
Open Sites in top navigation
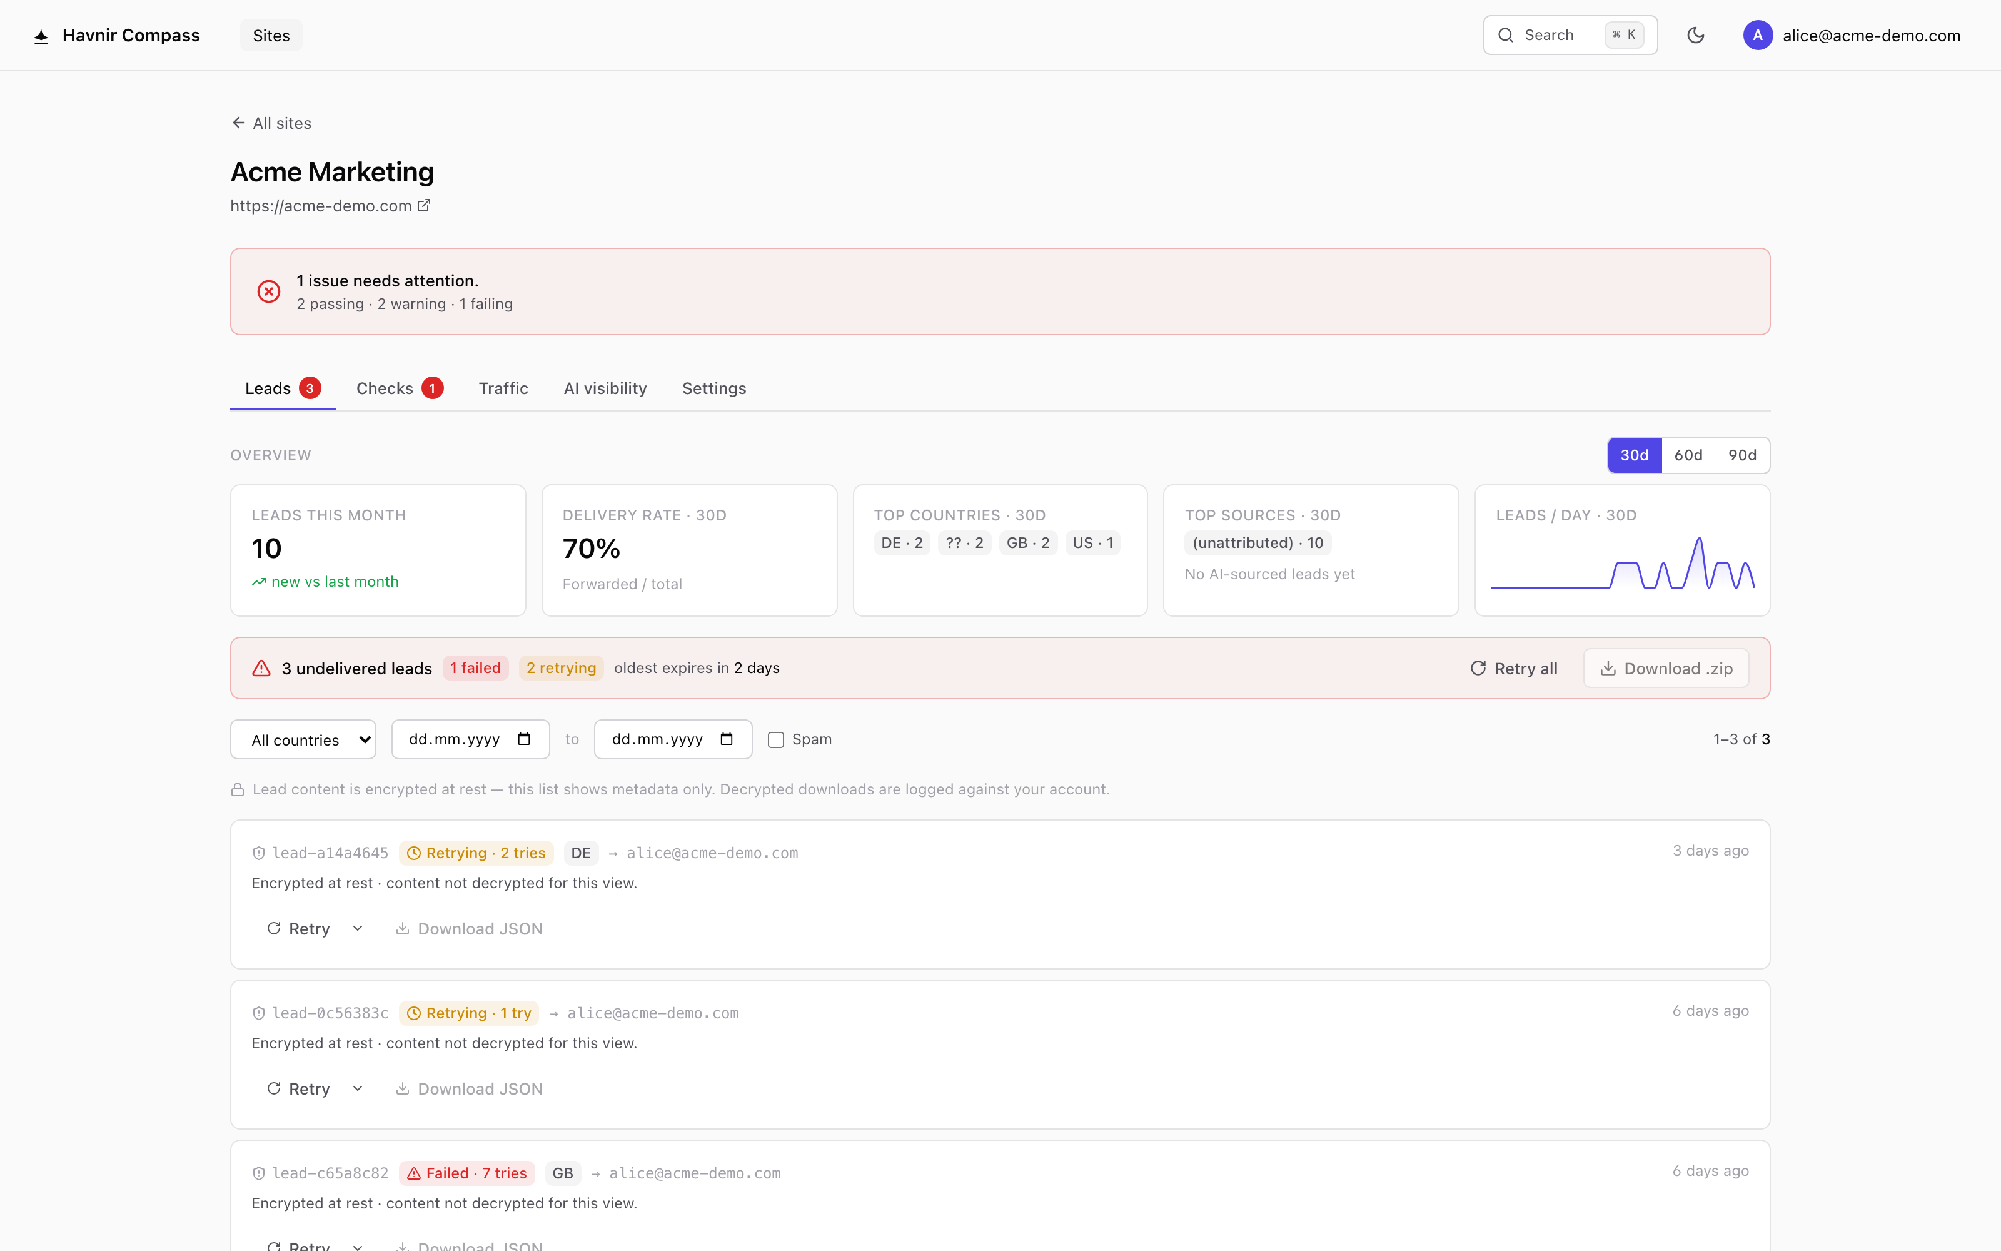[271, 36]
